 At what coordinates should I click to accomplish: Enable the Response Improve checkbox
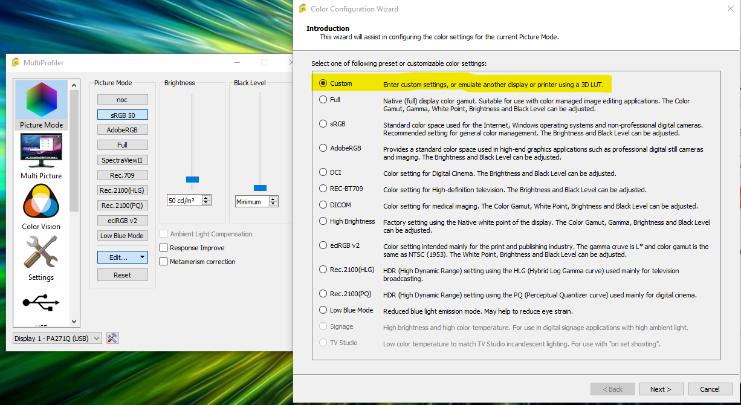164,248
